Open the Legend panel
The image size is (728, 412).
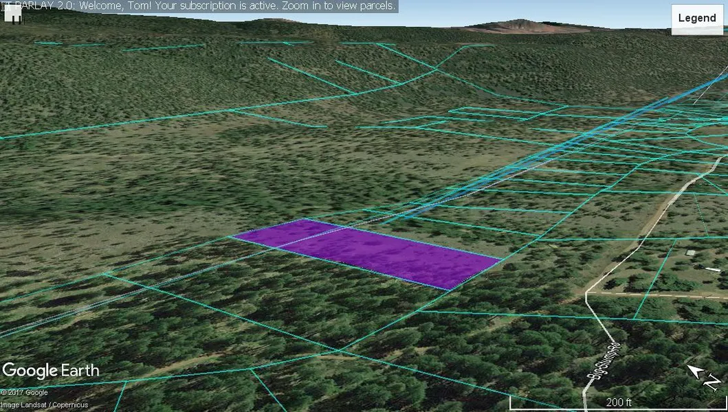tap(697, 19)
